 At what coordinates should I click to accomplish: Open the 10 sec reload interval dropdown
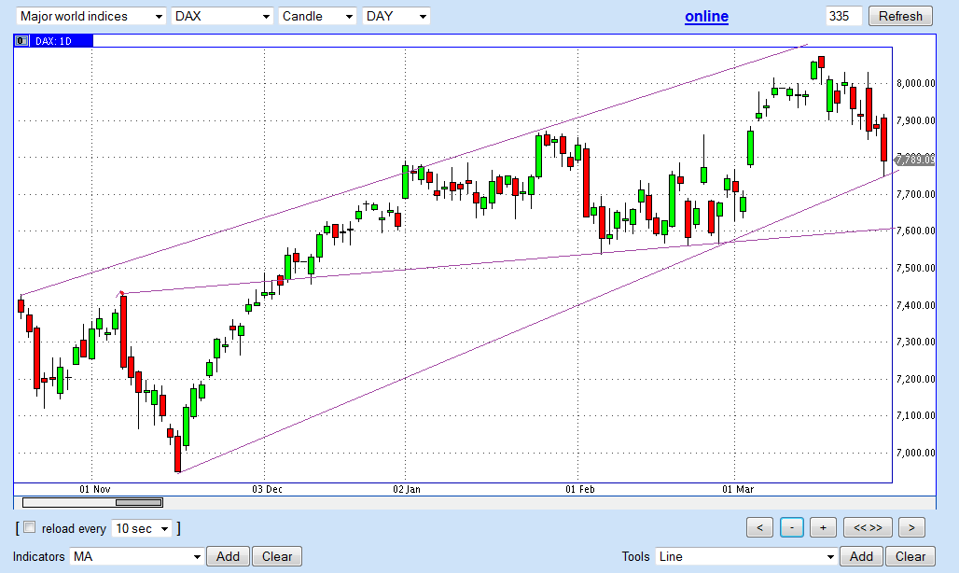tap(142, 528)
